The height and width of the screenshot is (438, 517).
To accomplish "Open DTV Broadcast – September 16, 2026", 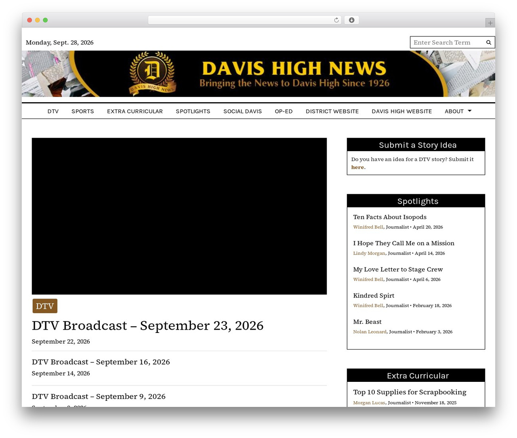I will [101, 362].
